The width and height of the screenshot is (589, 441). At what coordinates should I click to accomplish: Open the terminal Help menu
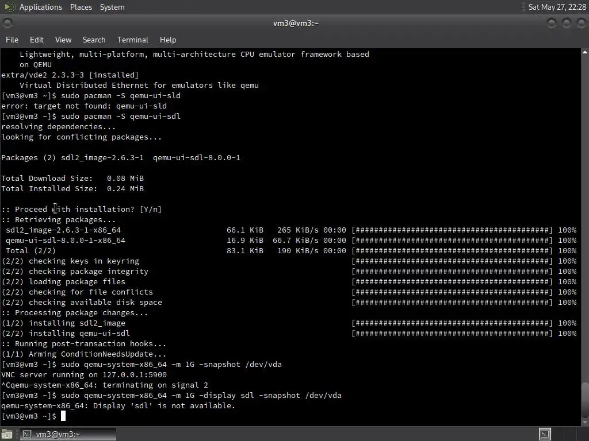click(168, 40)
